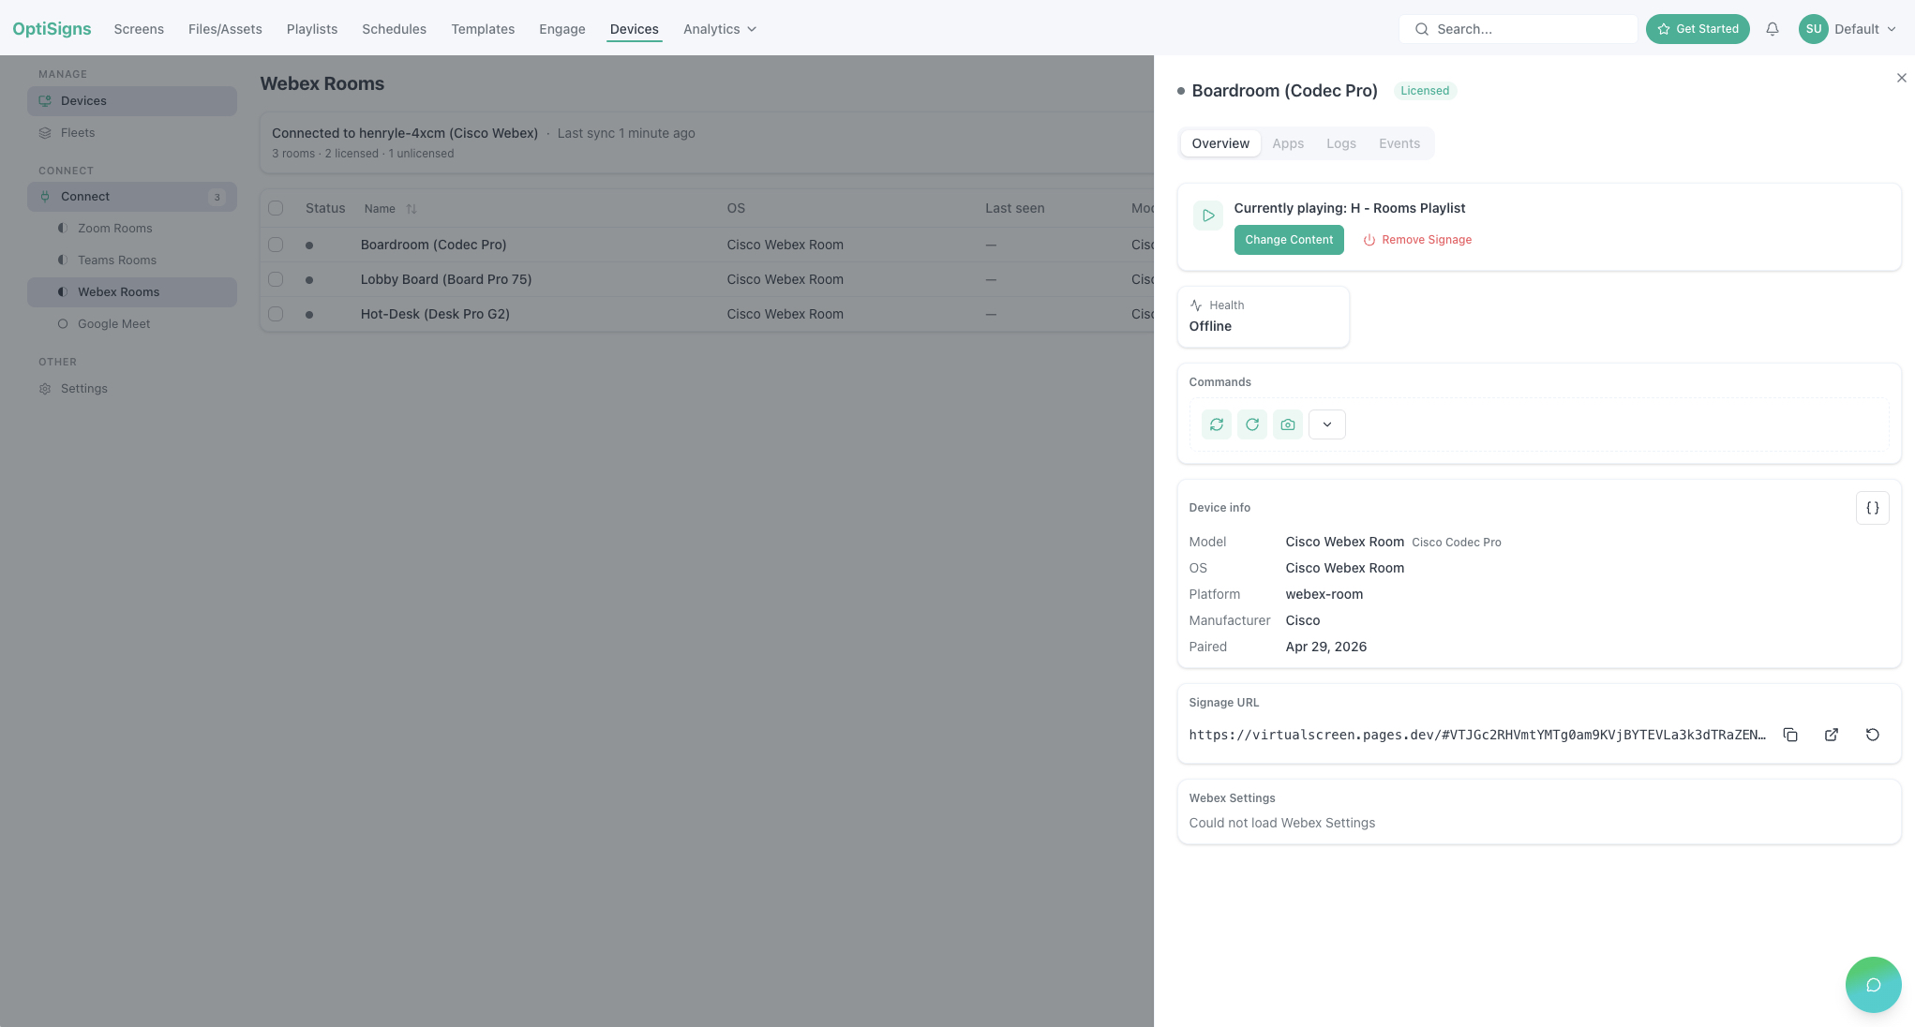Switch to the Logs tab
The image size is (1915, 1027).
point(1341,143)
